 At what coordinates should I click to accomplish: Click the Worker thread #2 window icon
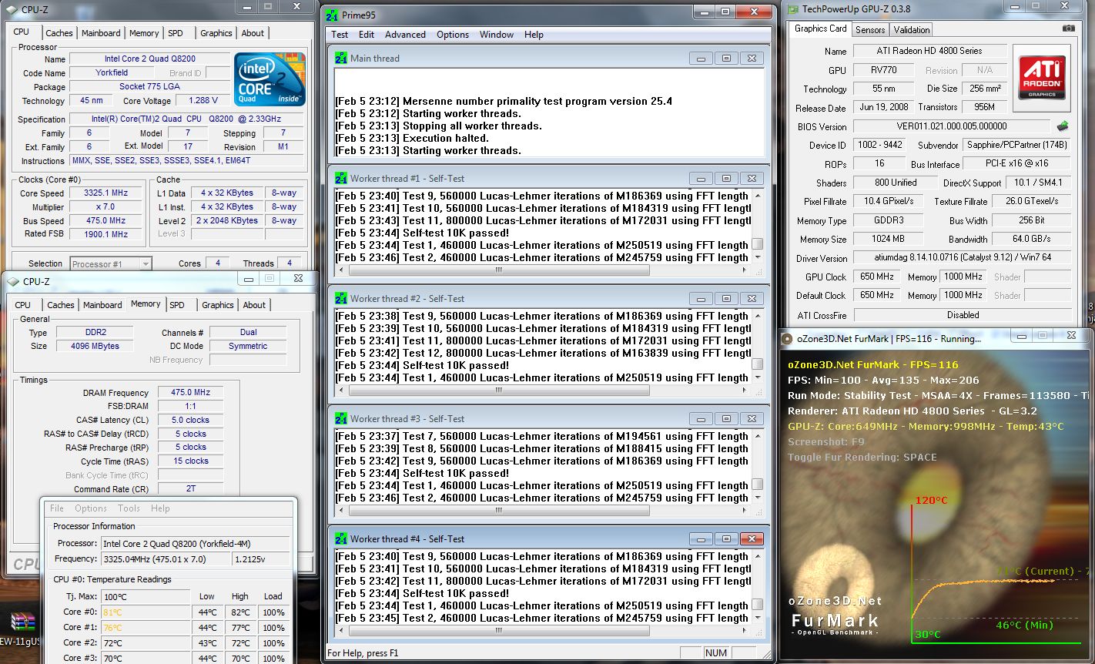pos(341,298)
